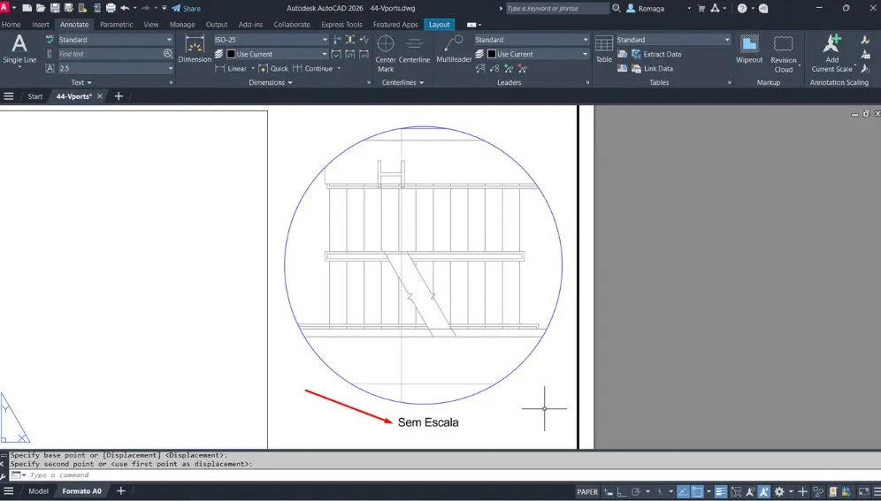Switch to the Parametric ribbon tab
This screenshot has height=501, width=881.
pyautogui.click(x=116, y=25)
